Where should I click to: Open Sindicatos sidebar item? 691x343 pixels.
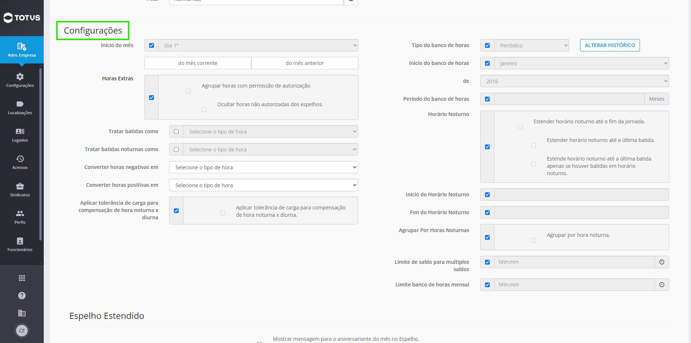20,190
